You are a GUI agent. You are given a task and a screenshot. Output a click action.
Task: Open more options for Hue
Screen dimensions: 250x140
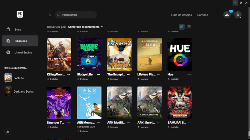coord(189,75)
